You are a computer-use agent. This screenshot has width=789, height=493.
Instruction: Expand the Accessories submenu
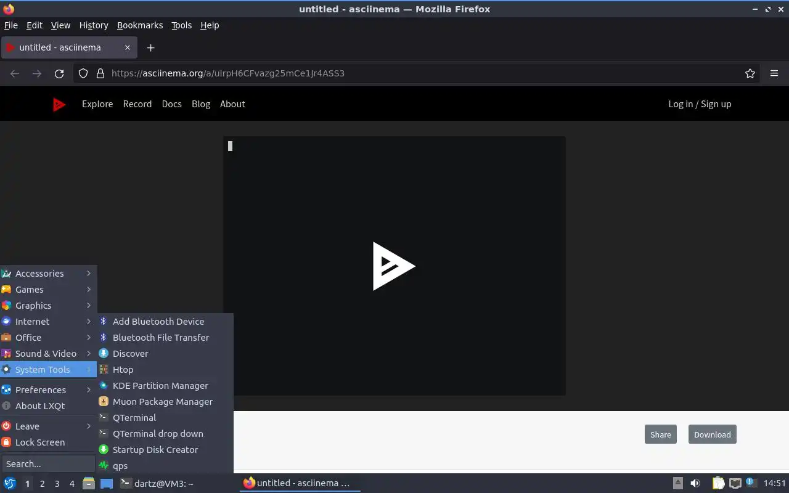coord(48,274)
